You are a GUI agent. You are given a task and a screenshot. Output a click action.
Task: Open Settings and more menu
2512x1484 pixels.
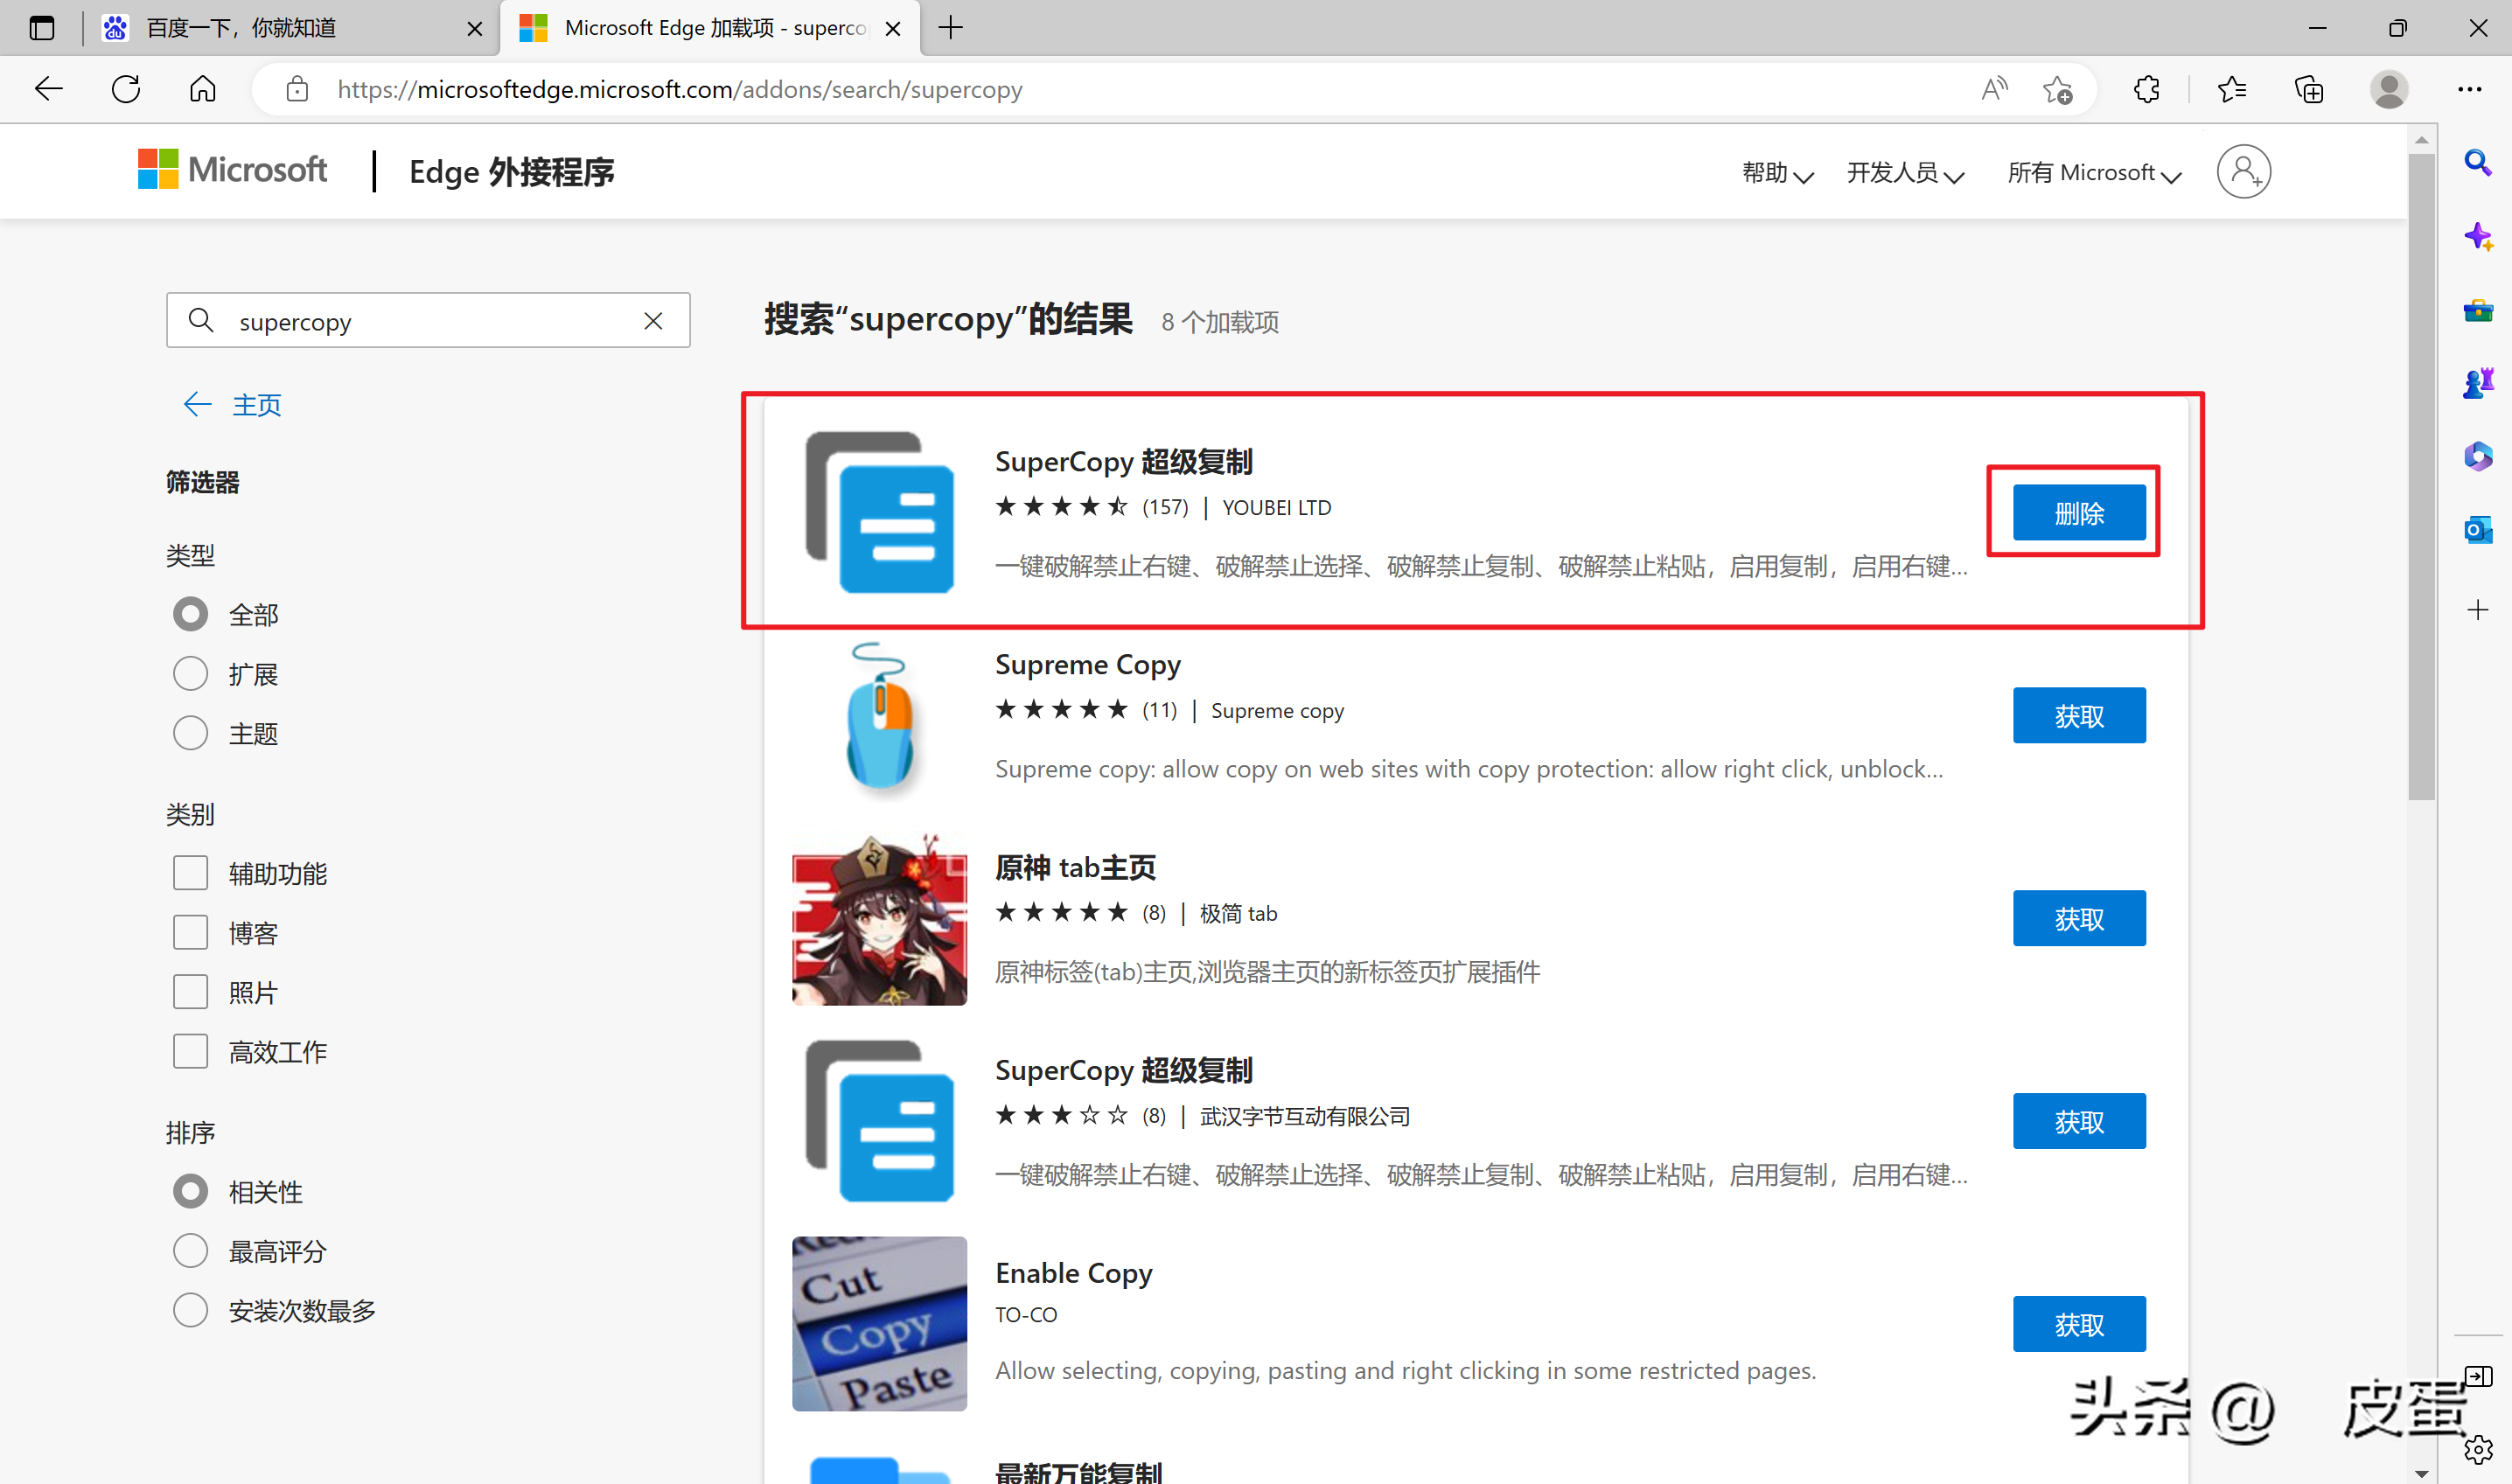(x=2470, y=89)
